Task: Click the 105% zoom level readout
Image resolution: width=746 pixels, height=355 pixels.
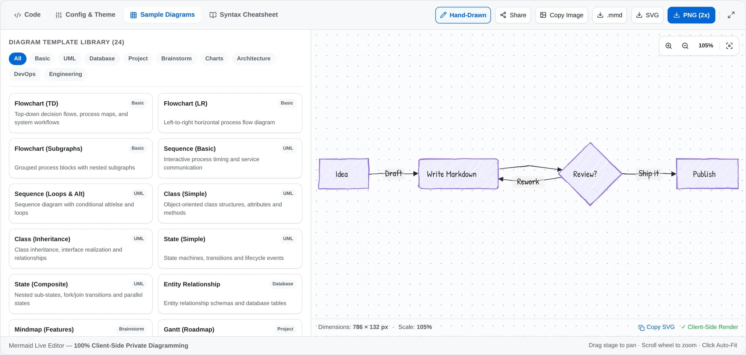Action: (706, 46)
